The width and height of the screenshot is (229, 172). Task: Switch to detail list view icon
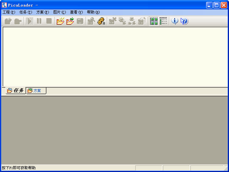(163, 21)
